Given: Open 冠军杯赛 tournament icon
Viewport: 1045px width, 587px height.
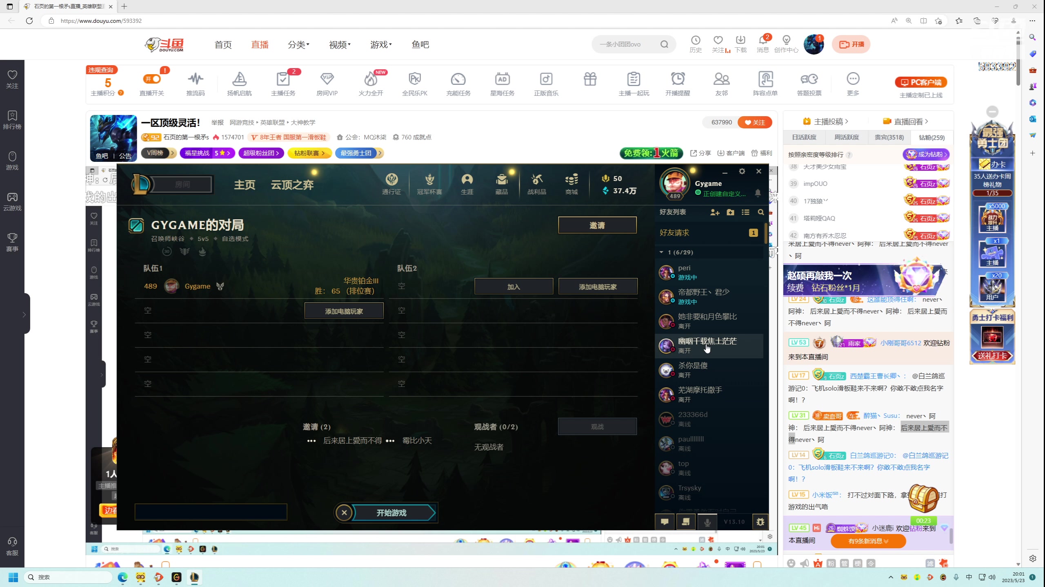Looking at the screenshot, I should 429,183.
